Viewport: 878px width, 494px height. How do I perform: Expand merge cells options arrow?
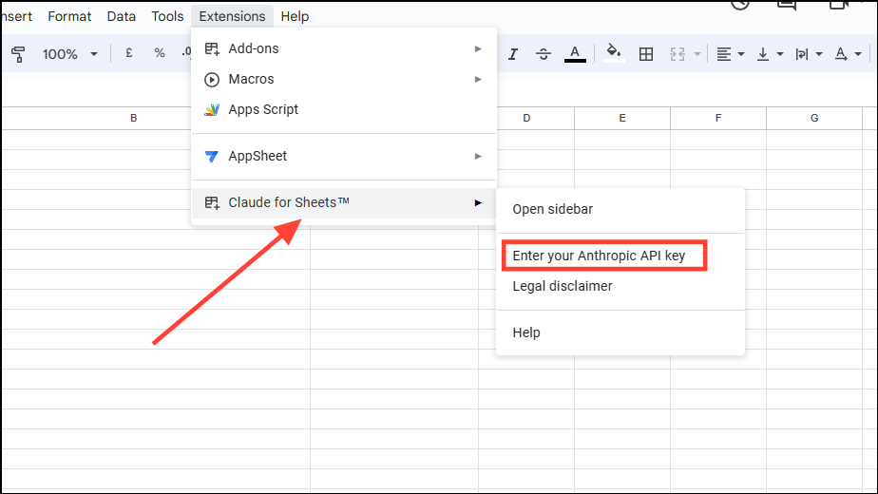point(697,54)
